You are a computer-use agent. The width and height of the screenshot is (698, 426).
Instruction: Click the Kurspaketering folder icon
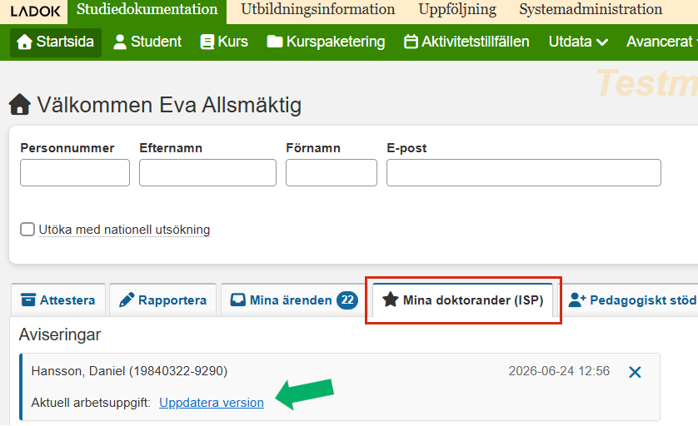275,42
